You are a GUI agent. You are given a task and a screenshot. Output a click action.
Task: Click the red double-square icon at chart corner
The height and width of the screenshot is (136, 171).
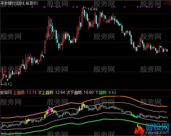pyautogui.click(x=169, y=3)
